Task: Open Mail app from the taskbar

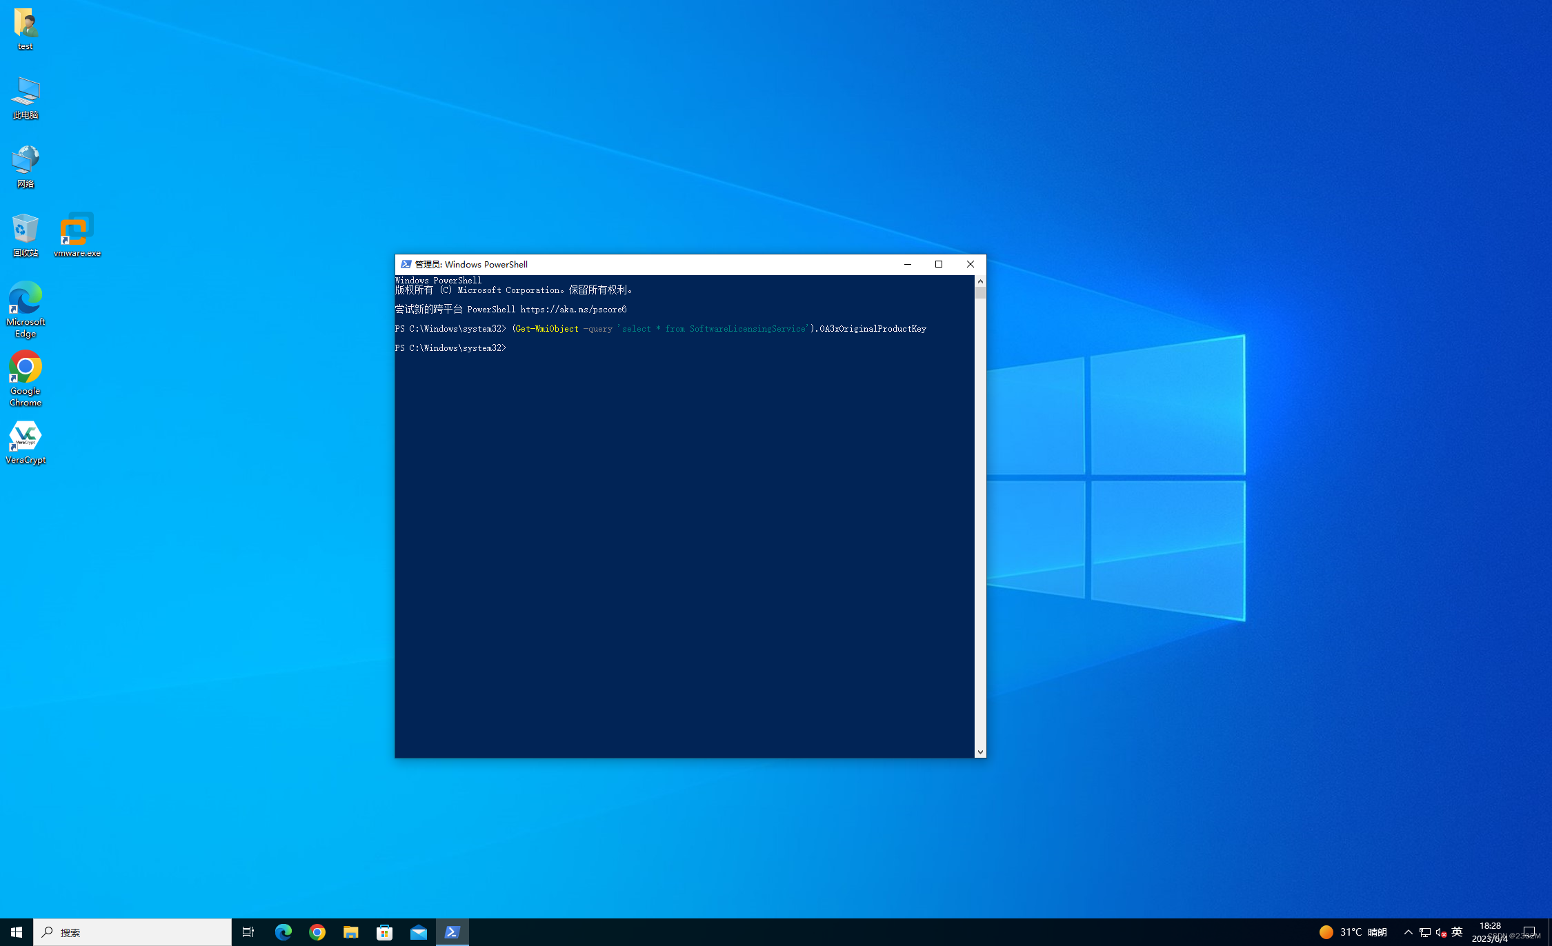Action: click(x=419, y=932)
